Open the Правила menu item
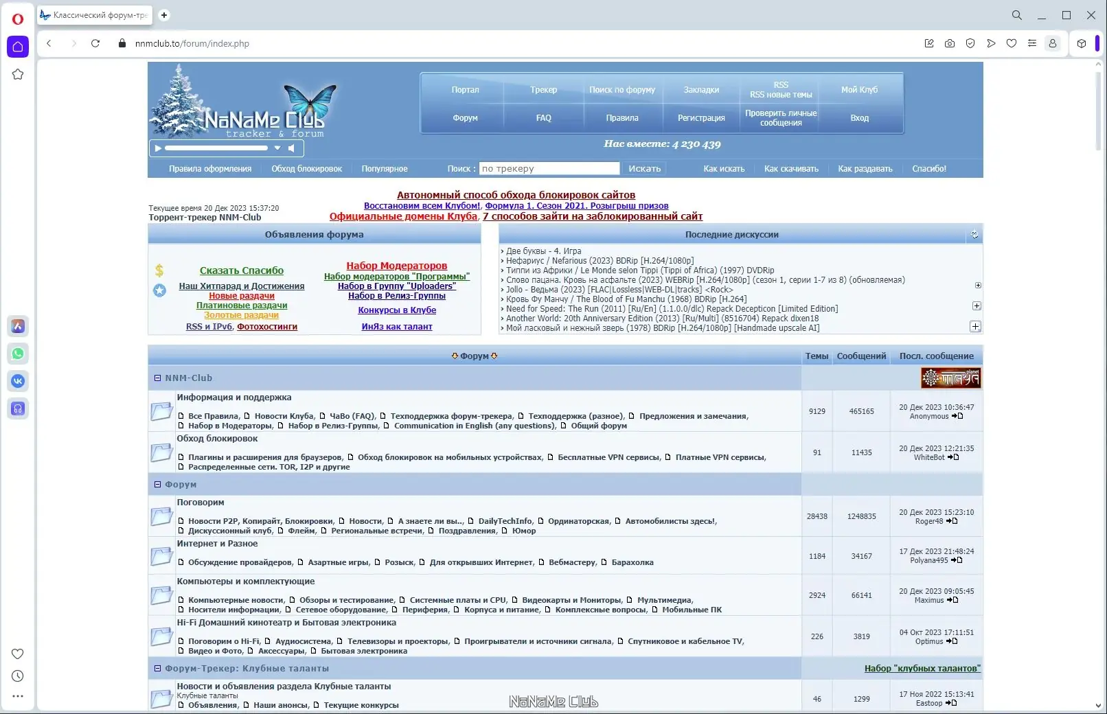This screenshot has height=714, width=1107. pos(622,118)
